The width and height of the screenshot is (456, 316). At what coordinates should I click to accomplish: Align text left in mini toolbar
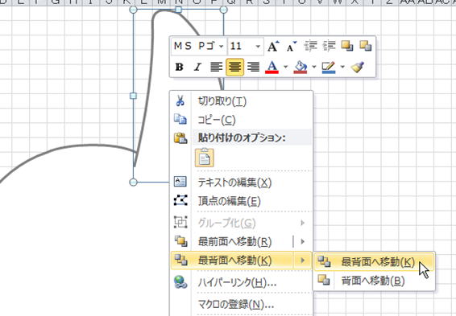[216, 67]
